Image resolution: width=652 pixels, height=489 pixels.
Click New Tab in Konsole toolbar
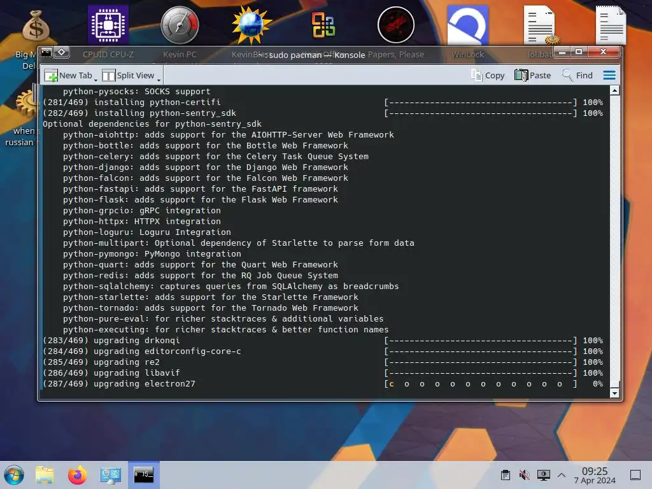[69, 75]
